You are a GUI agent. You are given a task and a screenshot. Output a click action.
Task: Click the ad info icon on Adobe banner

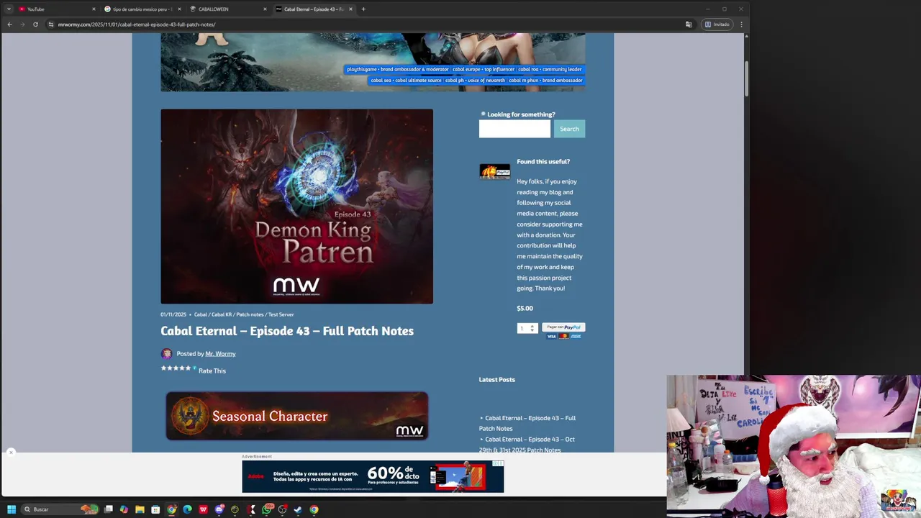496,464
